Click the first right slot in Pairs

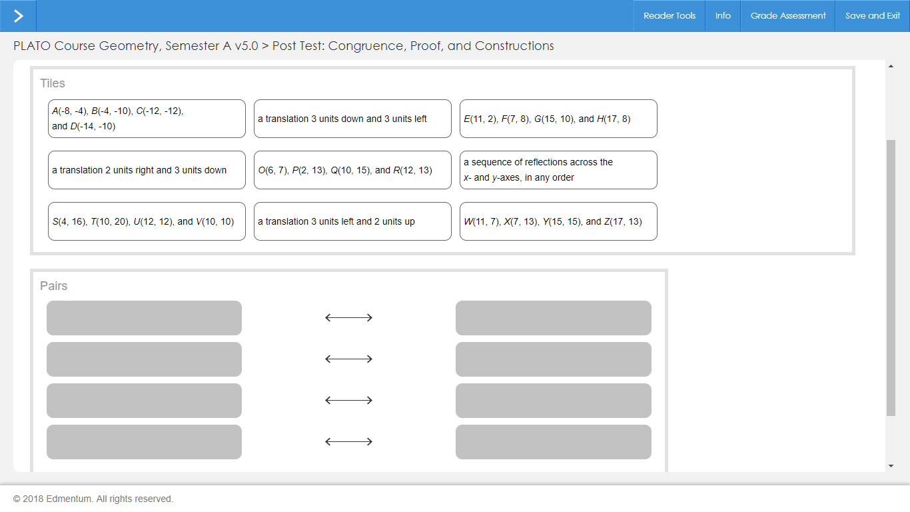pos(553,318)
